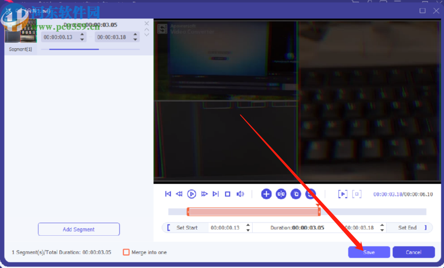Increase segment list end time 00:00:03.18

tap(135, 34)
